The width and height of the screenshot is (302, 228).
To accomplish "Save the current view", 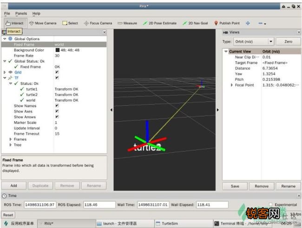I will (235, 186).
